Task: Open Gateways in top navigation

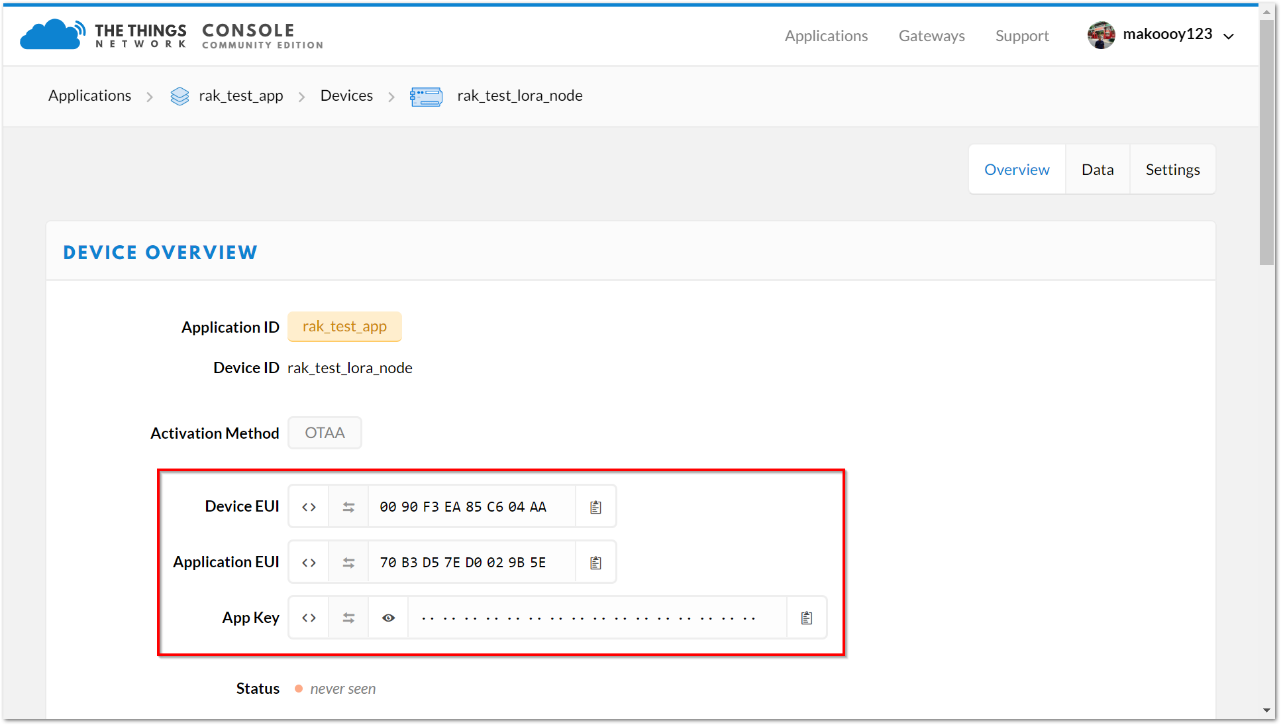Action: (931, 36)
